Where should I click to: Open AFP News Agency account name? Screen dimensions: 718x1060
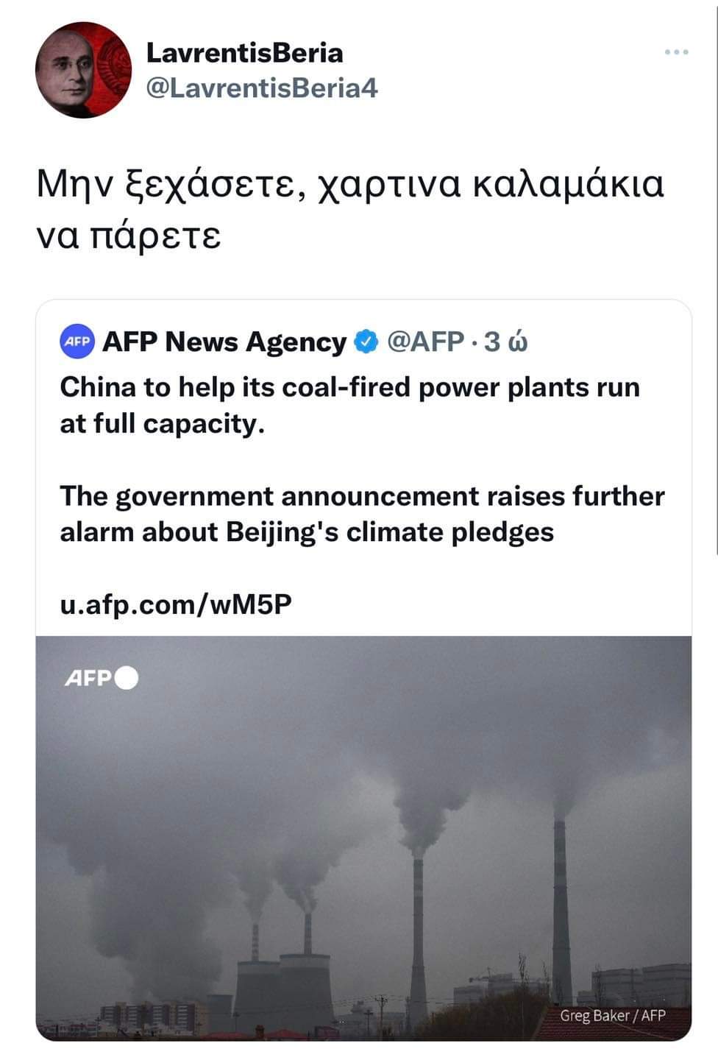click(224, 342)
